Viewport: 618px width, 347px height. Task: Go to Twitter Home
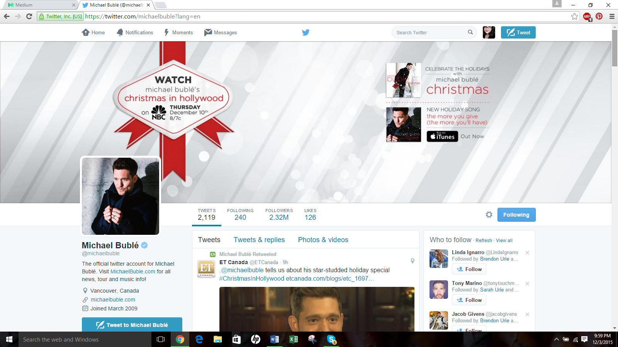[93, 32]
